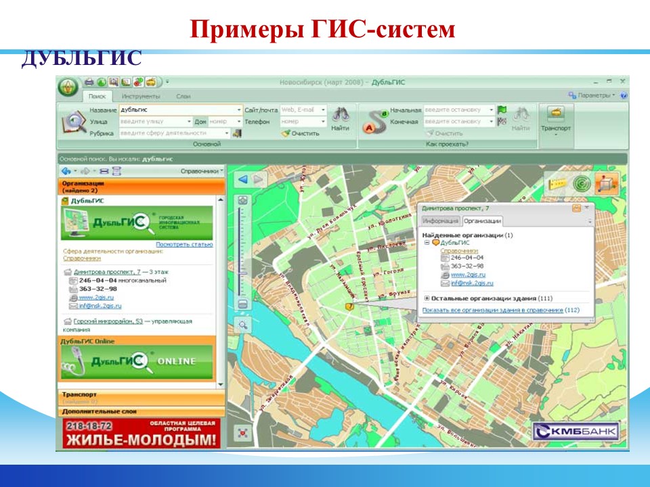Select the green radar circle tool
The image size is (650, 487).
click(582, 183)
